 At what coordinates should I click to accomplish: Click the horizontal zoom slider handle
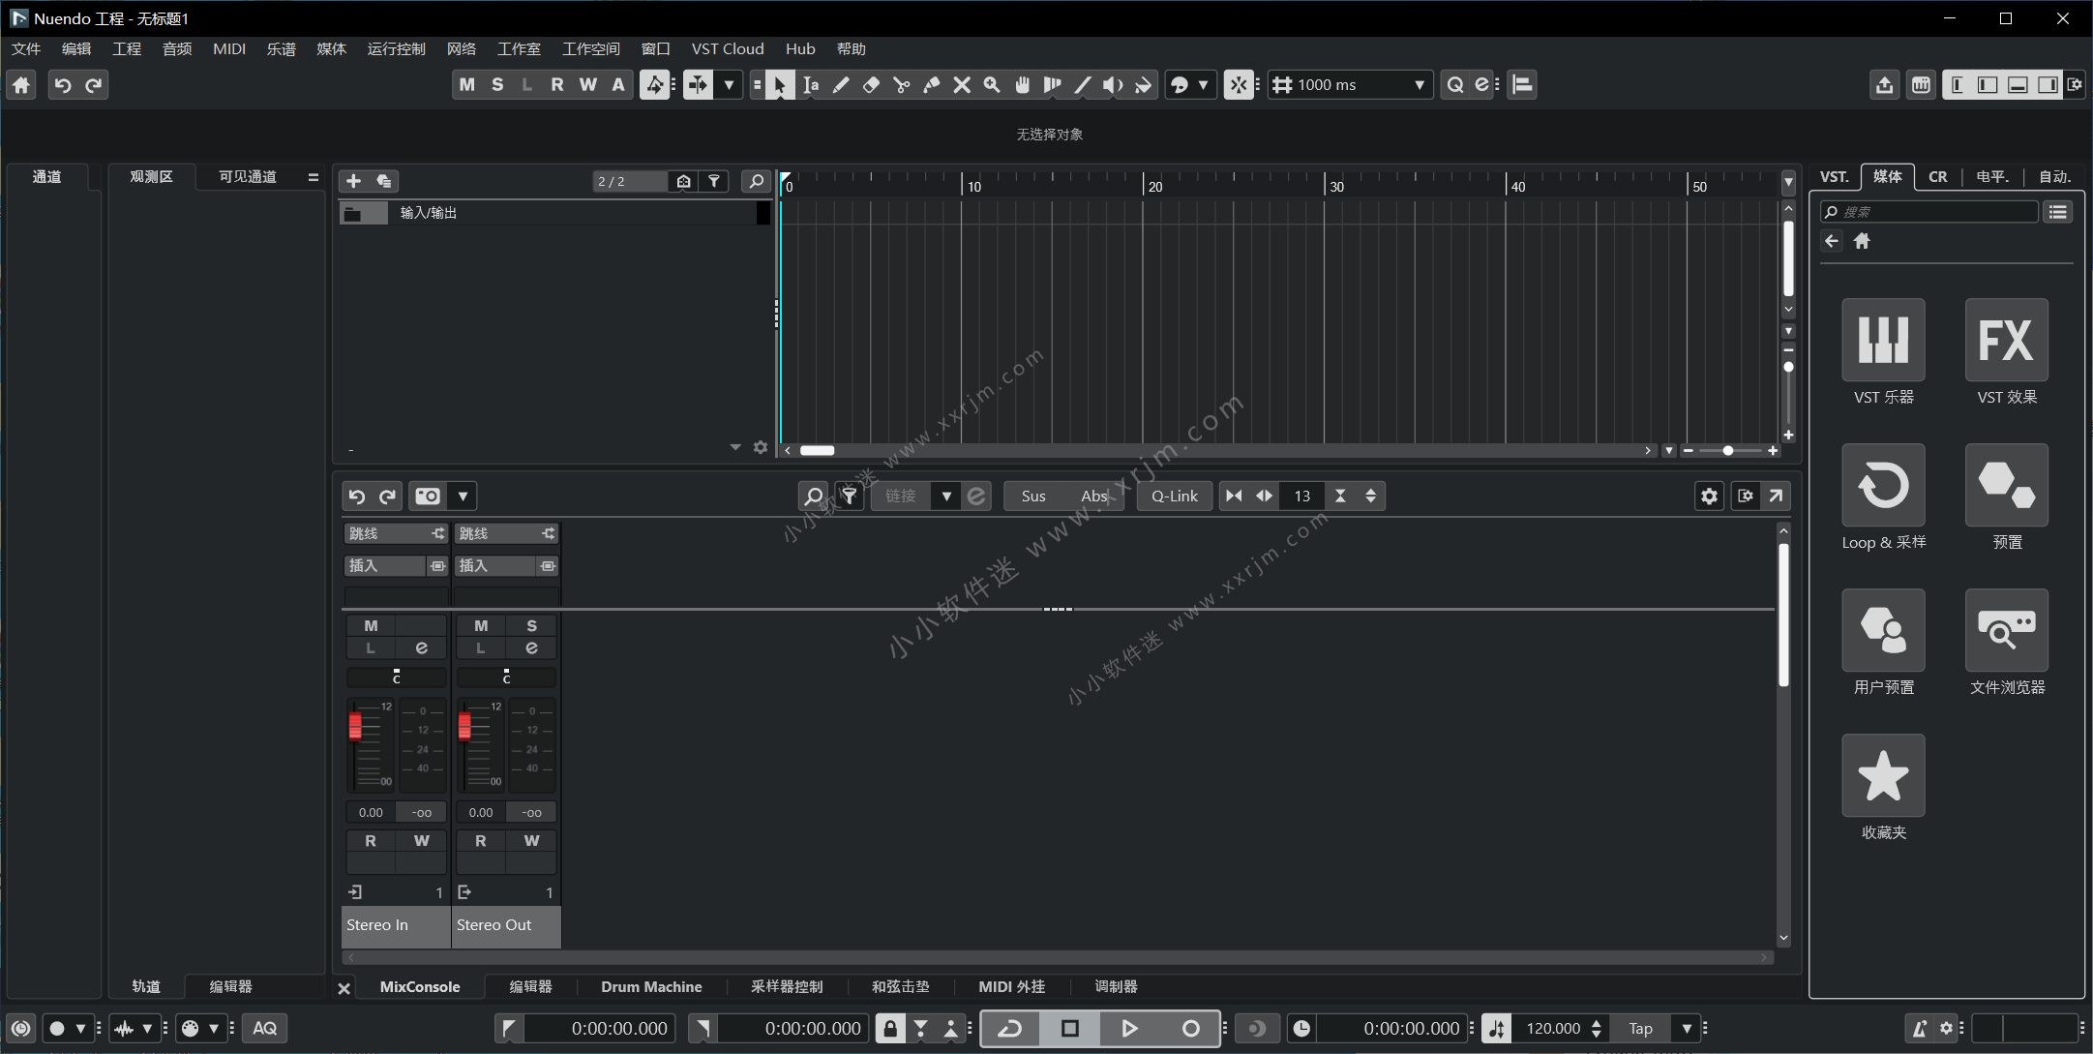click(x=1728, y=450)
